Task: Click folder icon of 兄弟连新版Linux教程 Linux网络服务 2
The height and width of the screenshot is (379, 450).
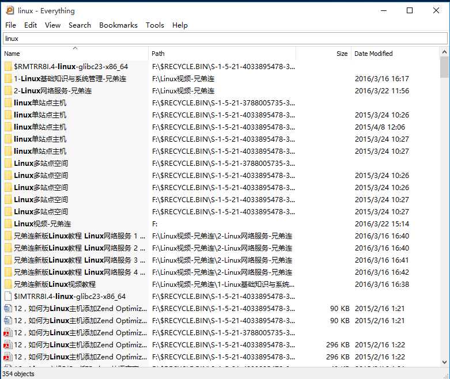Action: click(x=8, y=248)
